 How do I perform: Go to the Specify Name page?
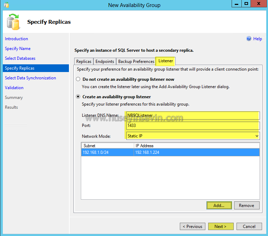pyautogui.click(x=18, y=49)
